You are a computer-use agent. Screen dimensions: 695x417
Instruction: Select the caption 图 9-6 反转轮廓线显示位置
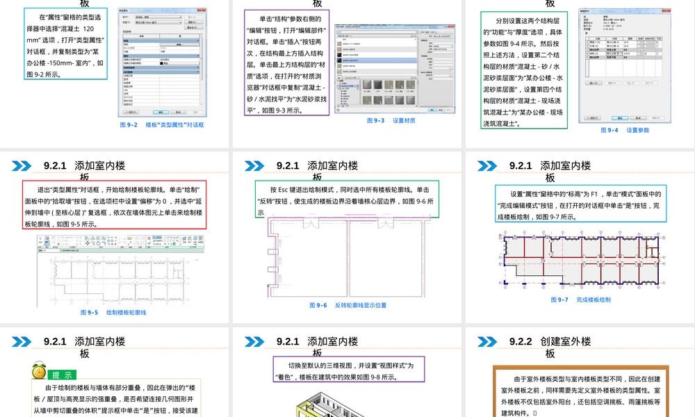(347, 305)
